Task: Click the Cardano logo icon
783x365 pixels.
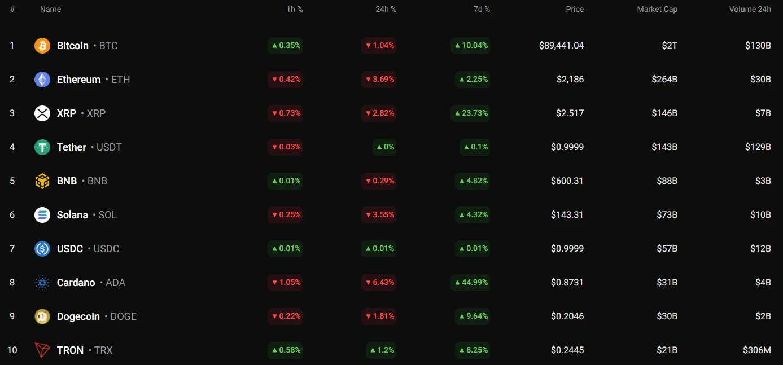Action: (42, 283)
